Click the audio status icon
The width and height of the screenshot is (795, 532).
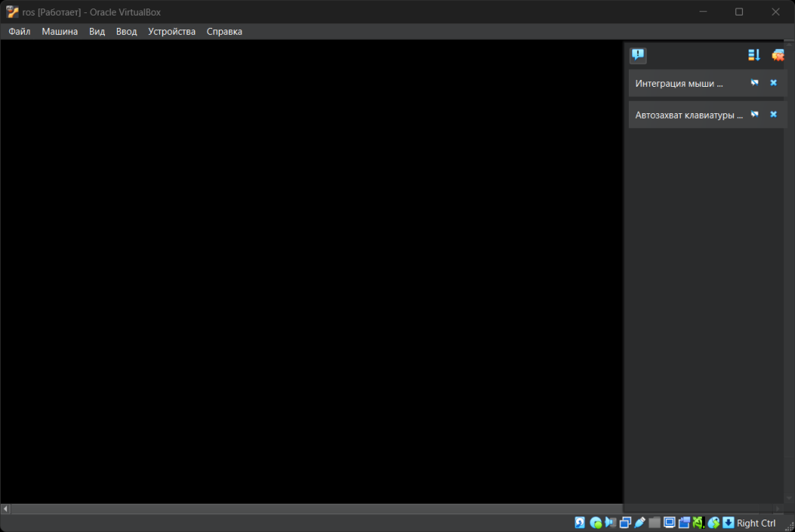pyautogui.click(x=610, y=523)
